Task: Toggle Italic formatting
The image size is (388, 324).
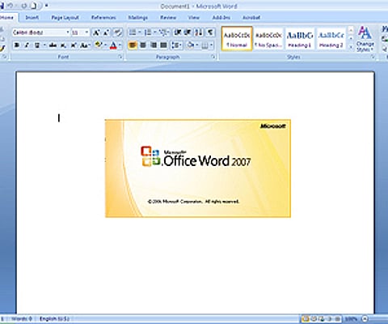Action: click(27, 45)
